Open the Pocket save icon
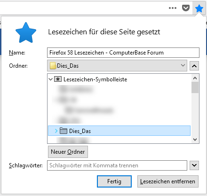Screen dimensions: 207x196 coord(186,8)
